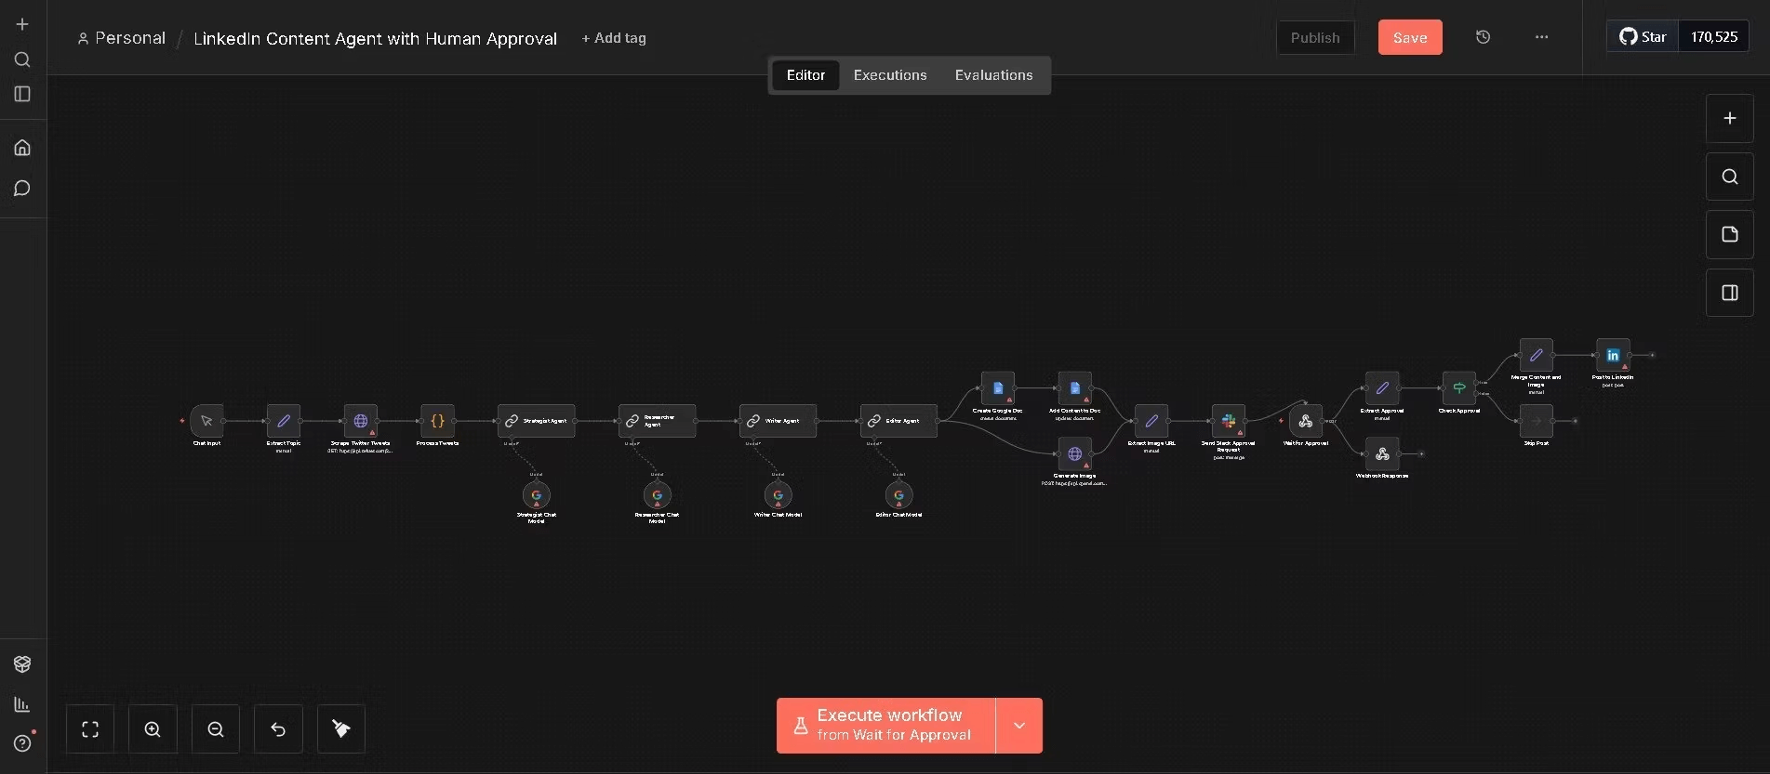Zoom in on the canvas
1770x774 pixels.
[x=153, y=729]
